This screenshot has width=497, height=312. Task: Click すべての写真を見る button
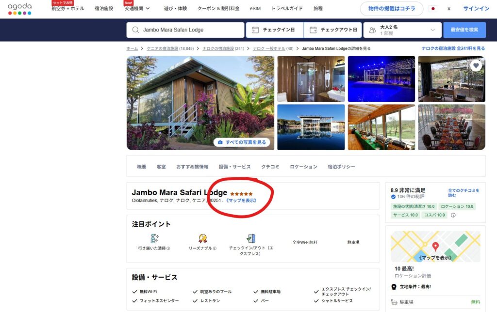coord(243,142)
